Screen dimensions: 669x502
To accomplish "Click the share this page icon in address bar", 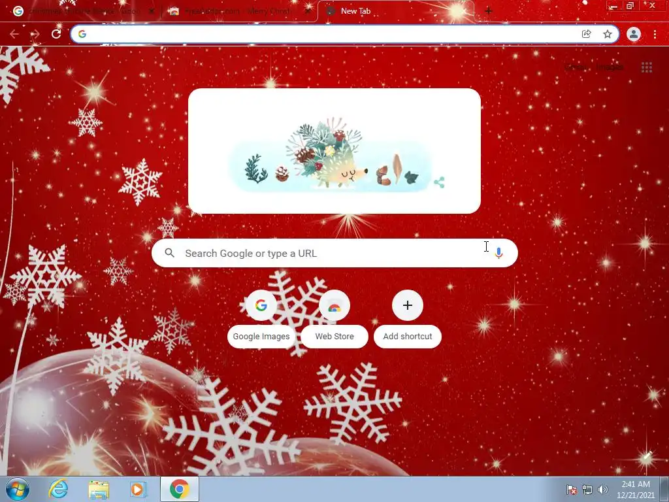I will [587, 34].
